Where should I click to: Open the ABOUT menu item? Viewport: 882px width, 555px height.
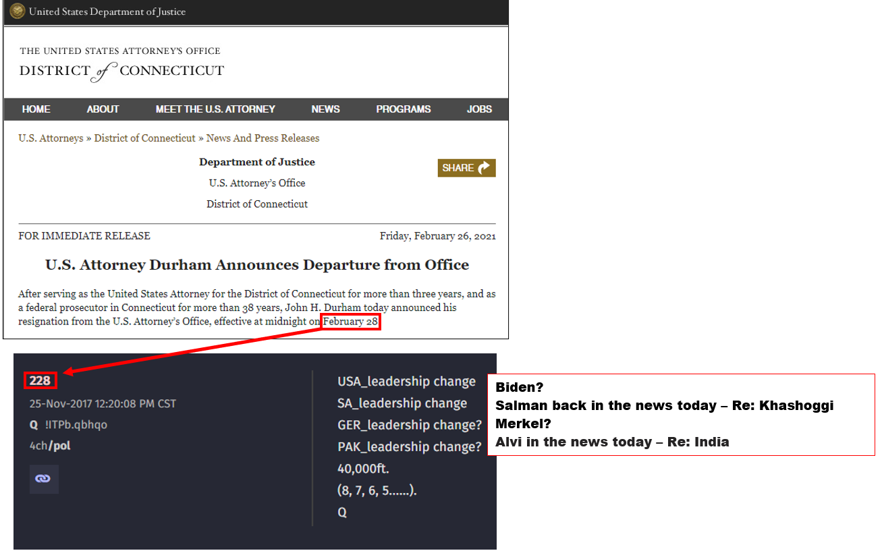[x=103, y=109]
